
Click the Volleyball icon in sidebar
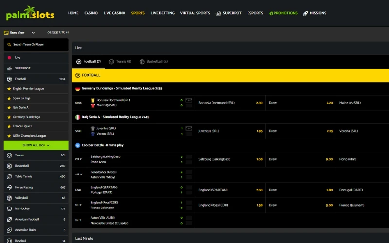(9, 198)
